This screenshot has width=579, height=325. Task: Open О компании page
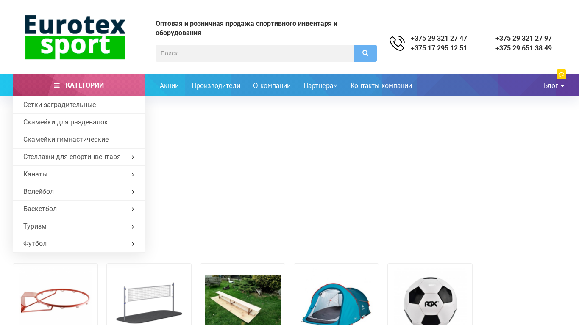[x=272, y=85]
